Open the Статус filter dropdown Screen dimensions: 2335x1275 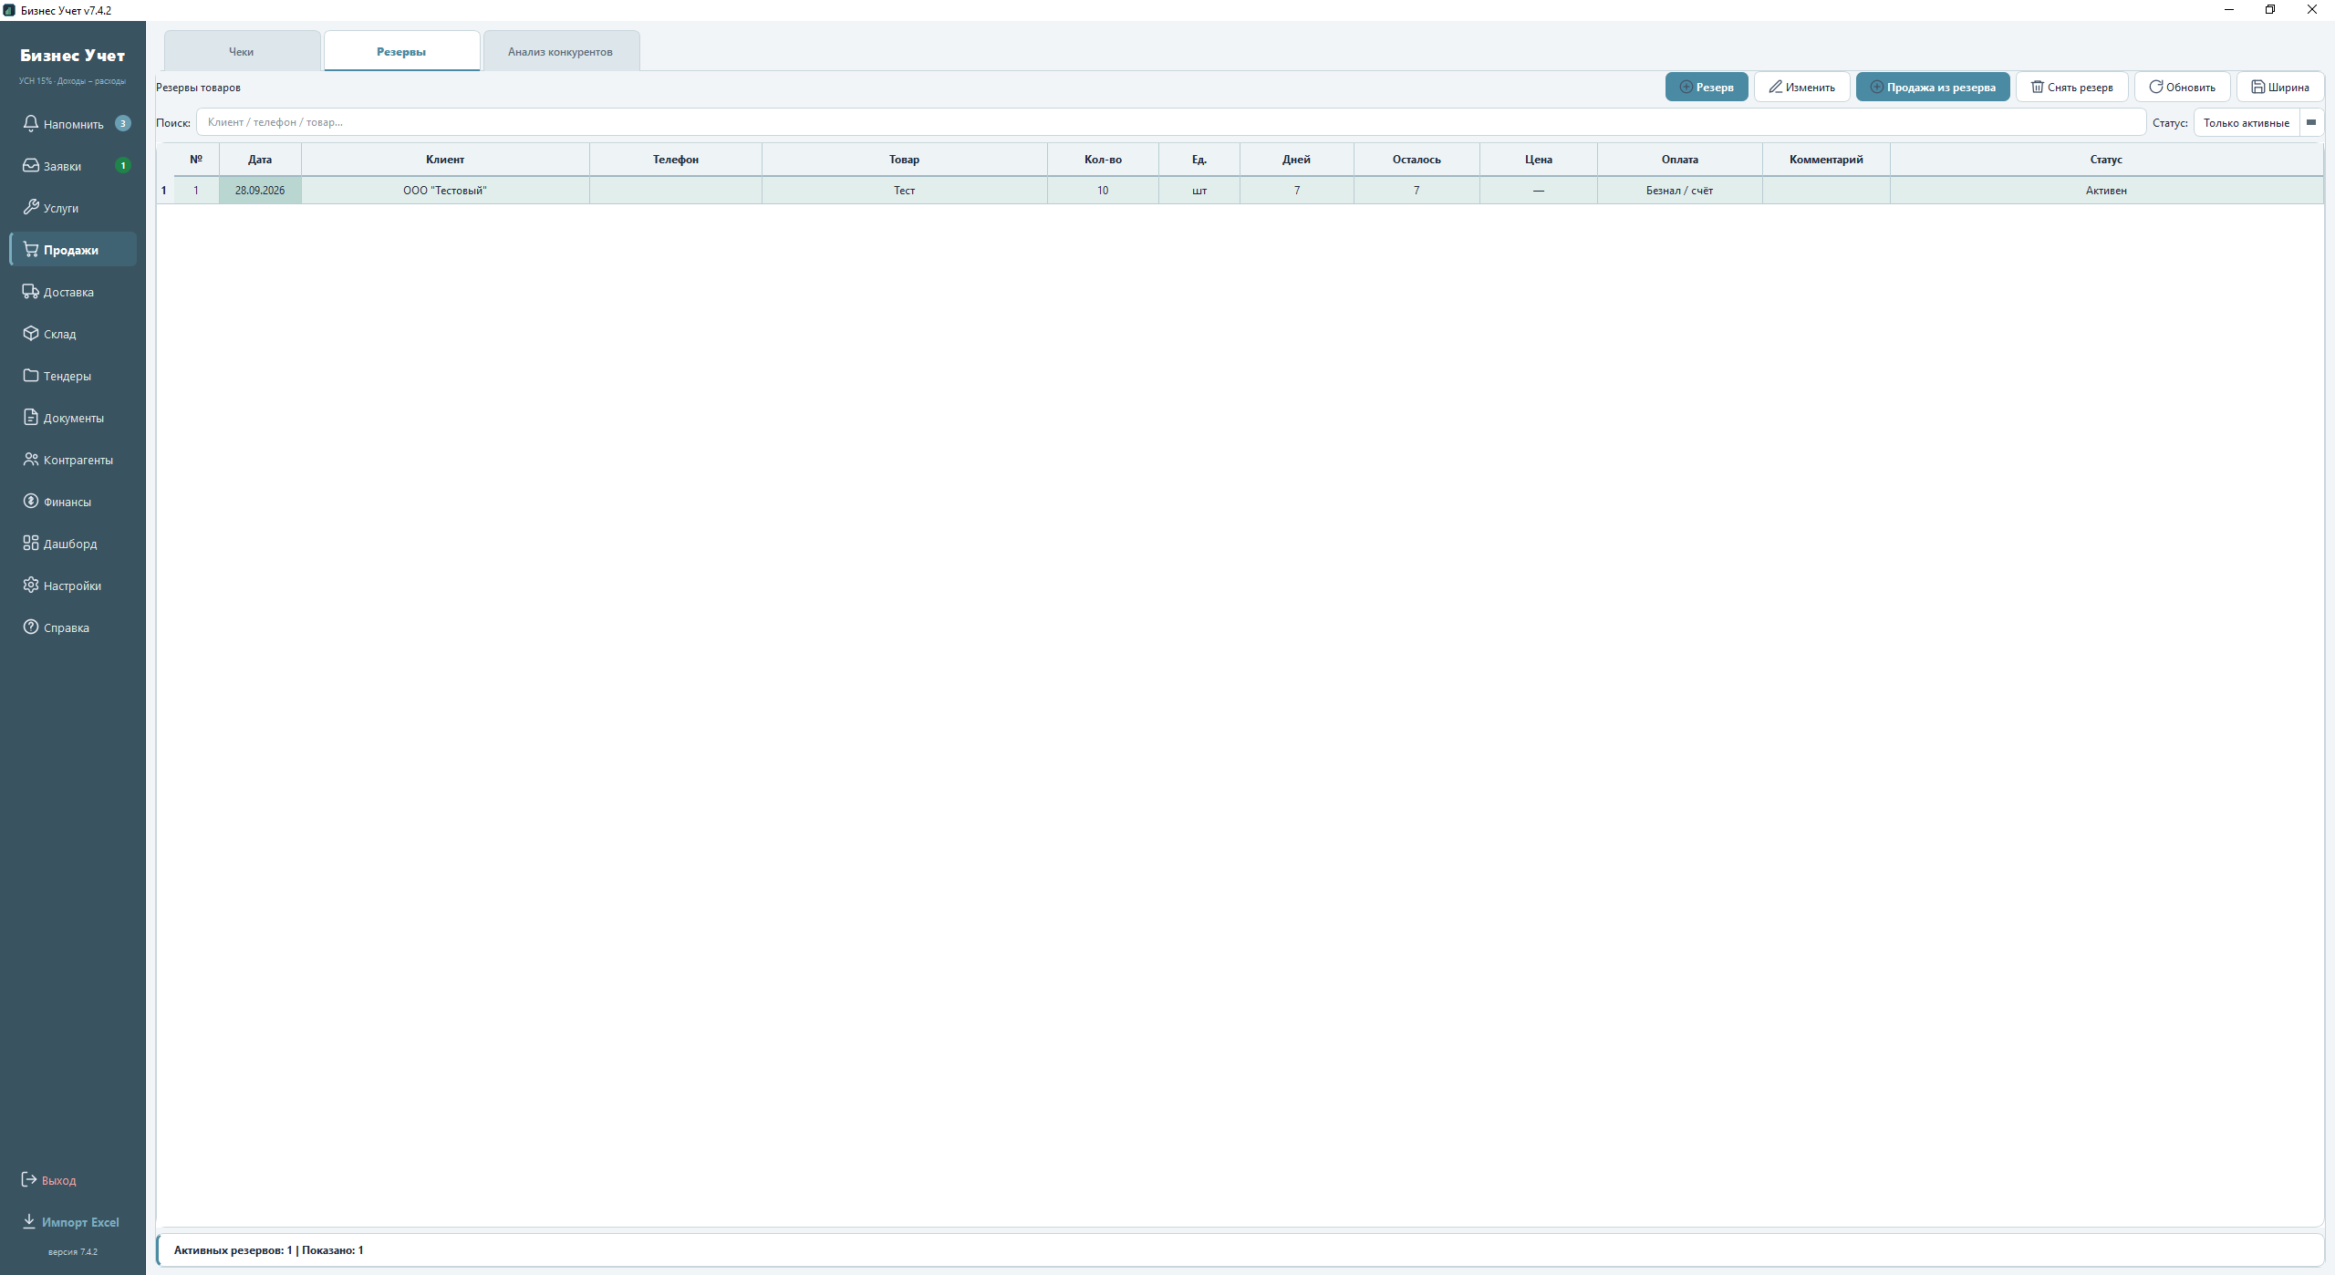2257,122
